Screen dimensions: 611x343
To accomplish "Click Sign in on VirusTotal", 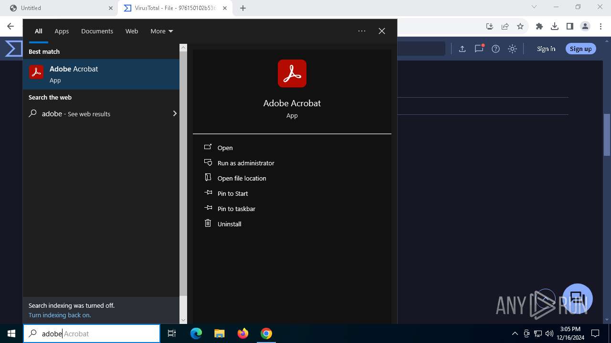I will click(x=546, y=49).
